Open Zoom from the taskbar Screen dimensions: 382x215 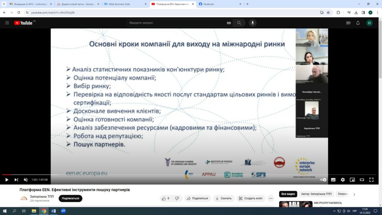[x=63, y=211]
